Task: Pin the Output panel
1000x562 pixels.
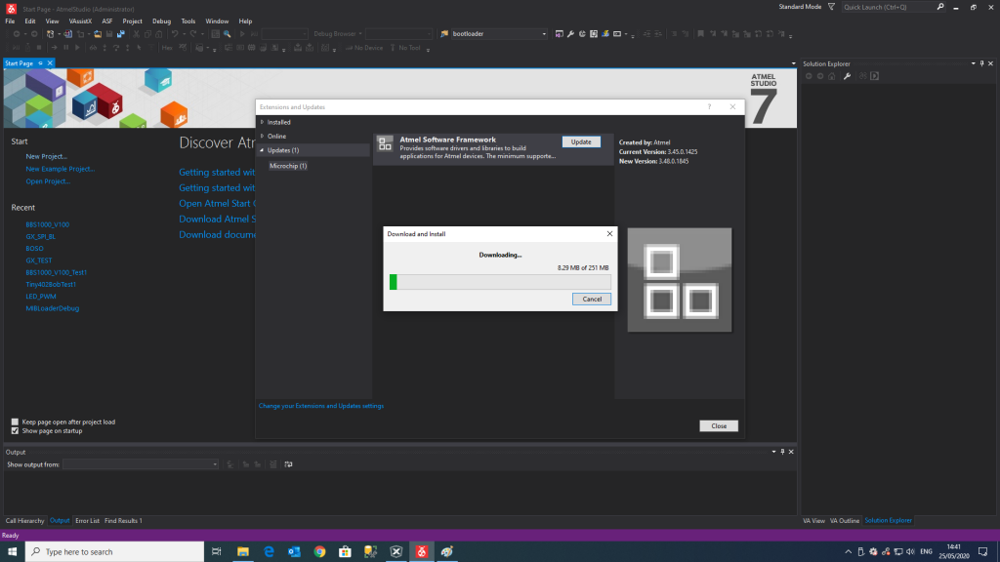Action: point(782,452)
